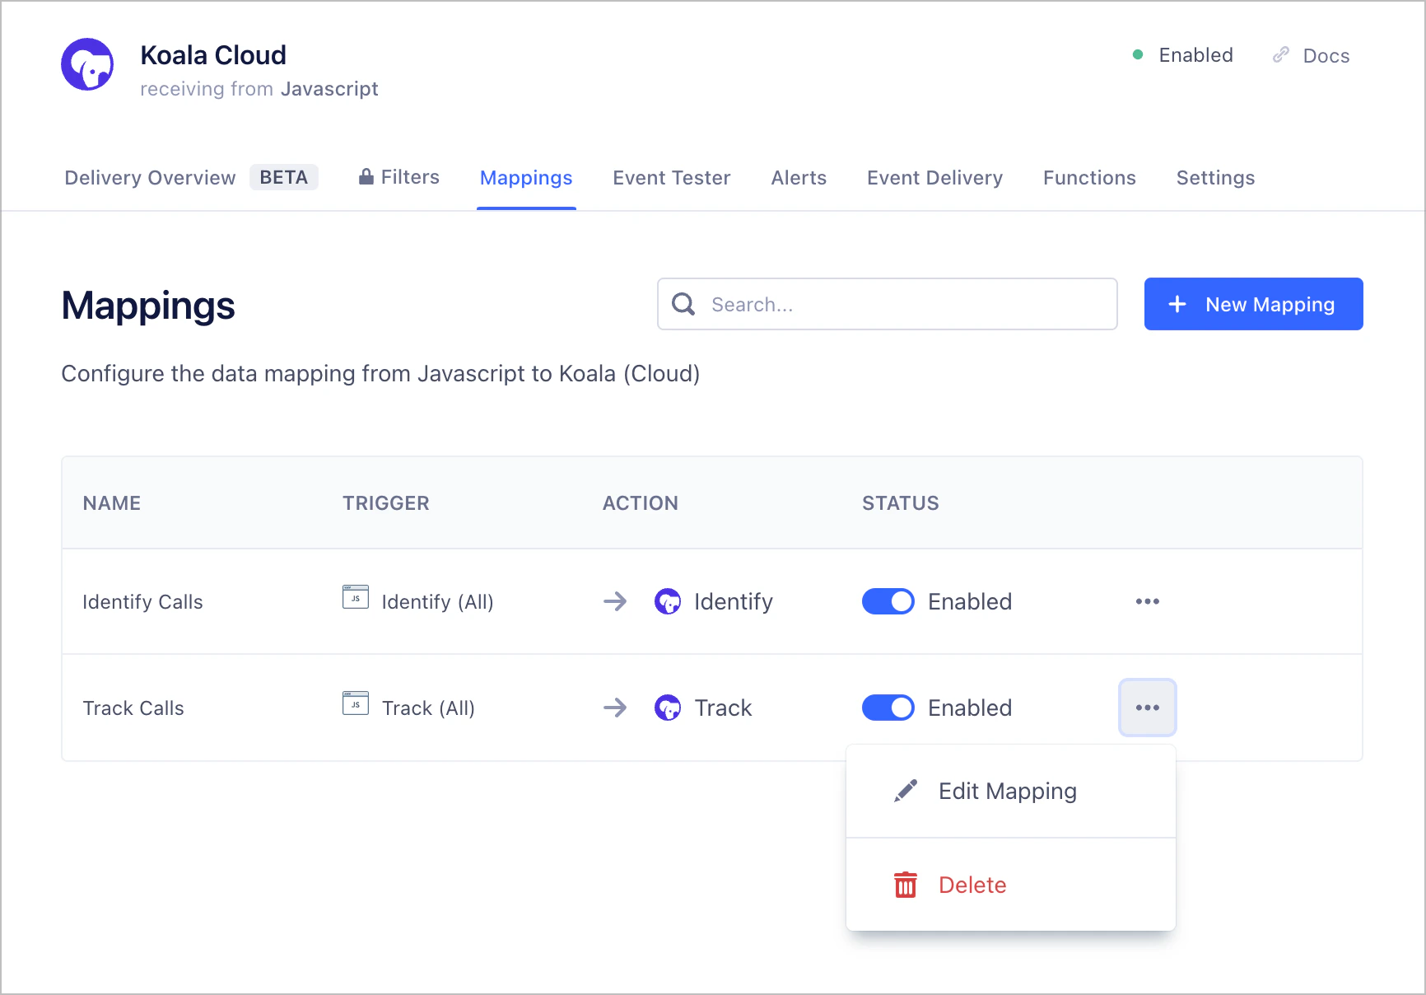Click the JS source icon for Identify (All)
Image resolution: width=1426 pixels, height=995 pixels.
(x=356, y=597)
